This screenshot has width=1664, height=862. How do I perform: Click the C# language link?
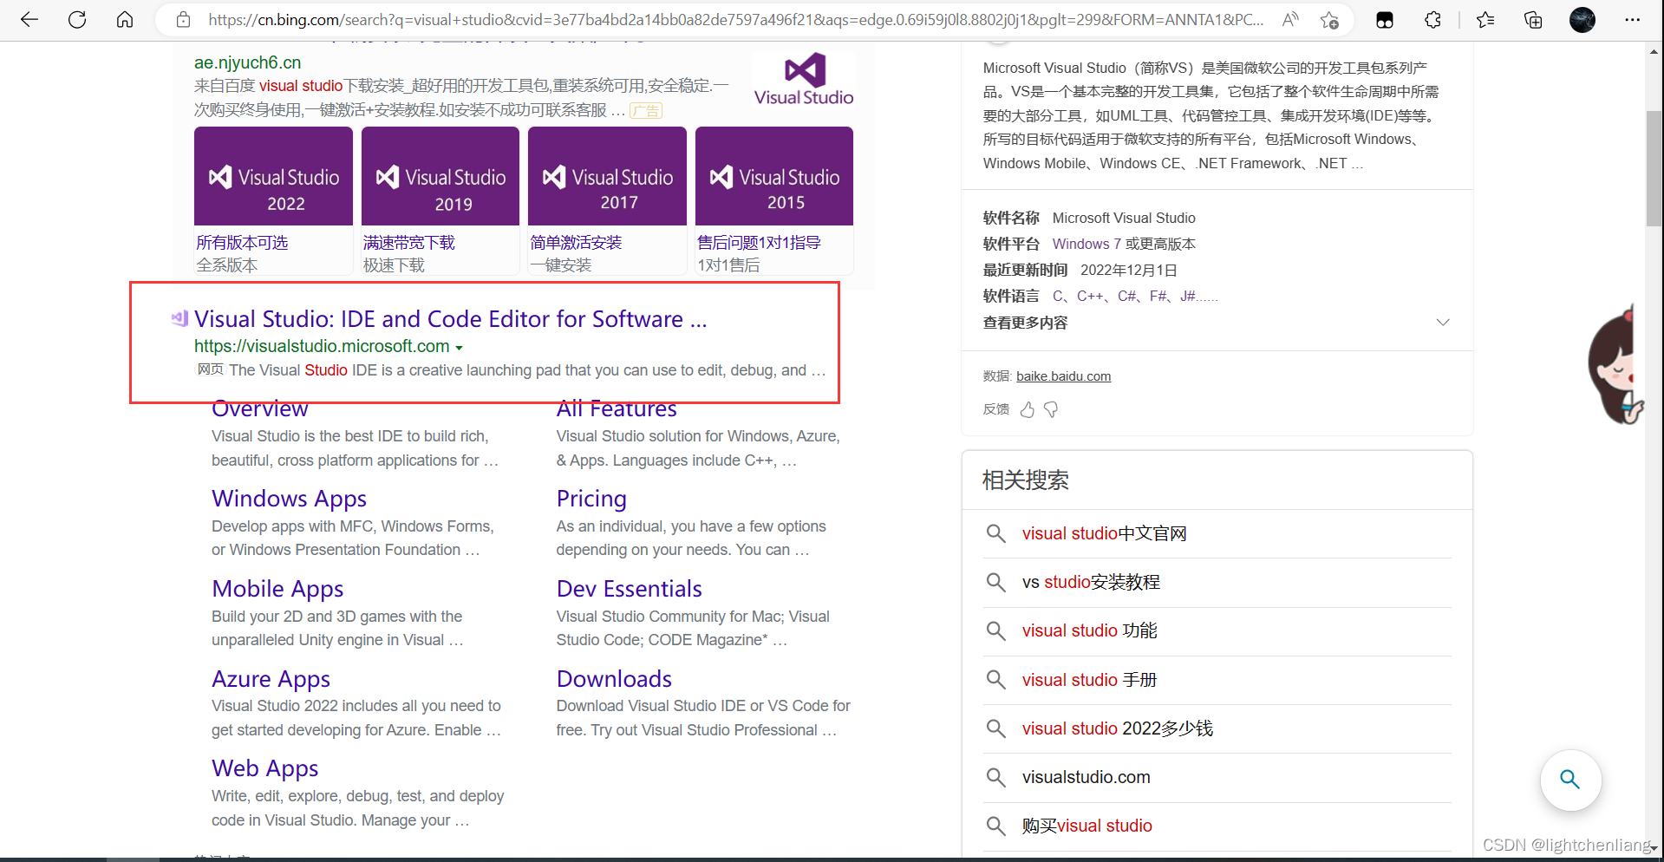[1127, 296]
